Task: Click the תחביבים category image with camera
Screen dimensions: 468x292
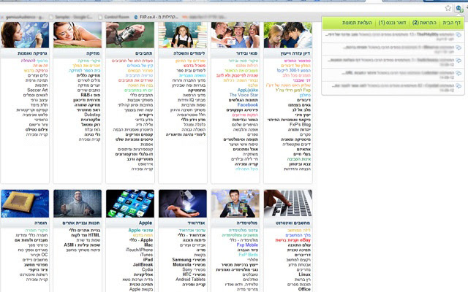Action: [130, 35]
